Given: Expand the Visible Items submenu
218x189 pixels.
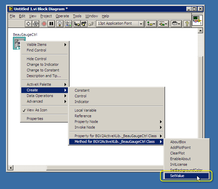Looking at the screenshot, I should [x=45, y=45].
